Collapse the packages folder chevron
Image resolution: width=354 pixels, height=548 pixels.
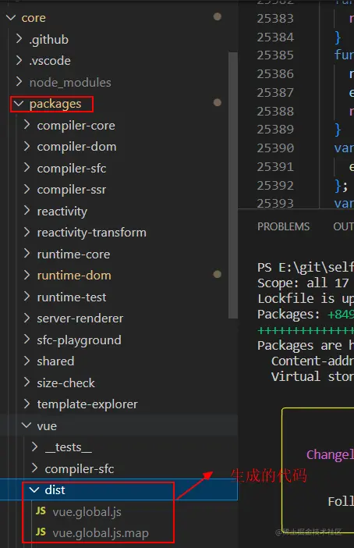pos(19,104)
